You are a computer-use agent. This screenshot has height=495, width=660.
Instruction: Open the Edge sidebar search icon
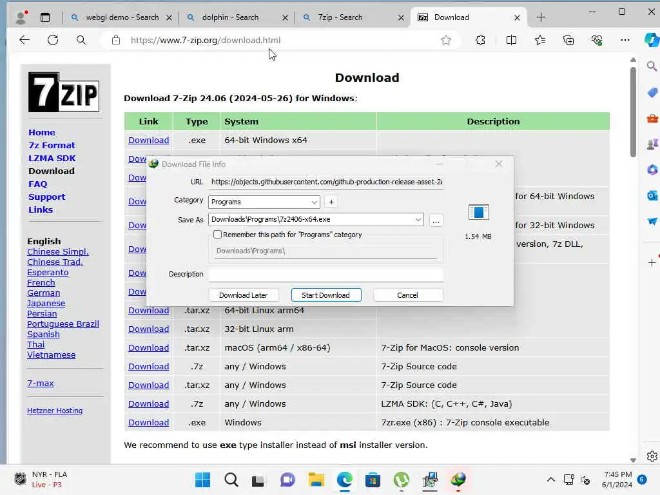coord(652,66)
